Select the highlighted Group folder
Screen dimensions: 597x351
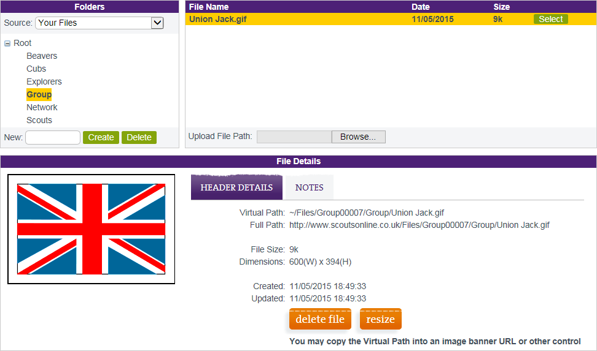[x=39, y=94]
